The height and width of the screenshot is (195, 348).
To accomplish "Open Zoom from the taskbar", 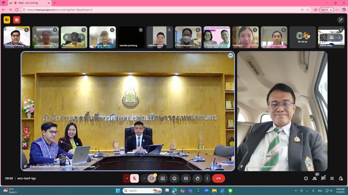I will (x=206, y=191).
